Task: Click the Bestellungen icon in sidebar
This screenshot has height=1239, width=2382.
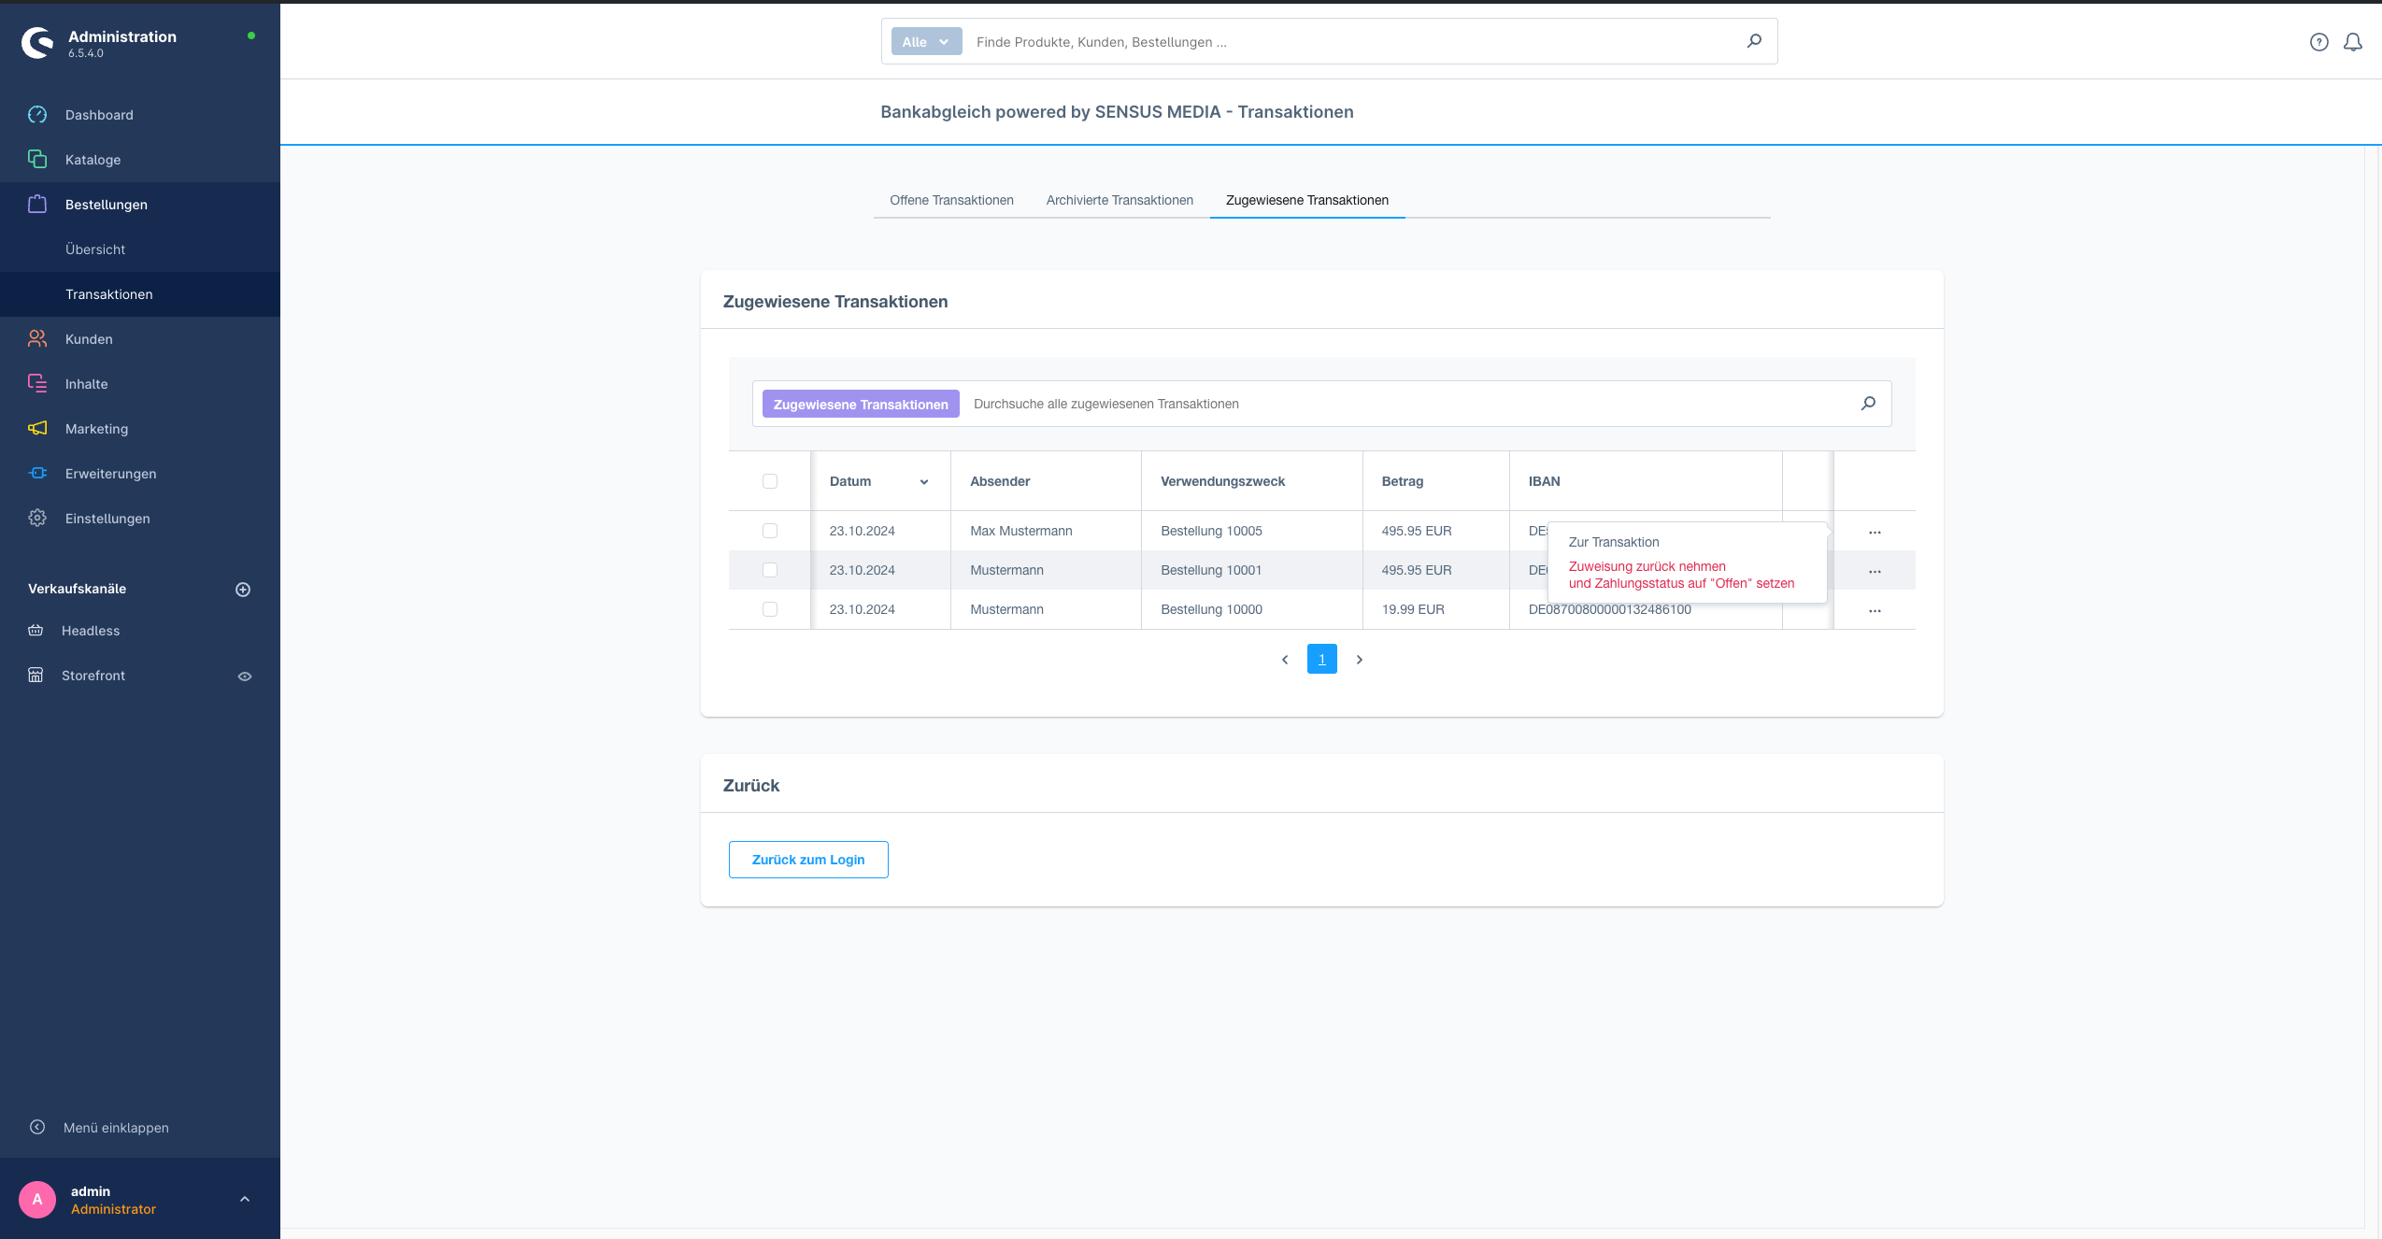Action: (37, 203)
